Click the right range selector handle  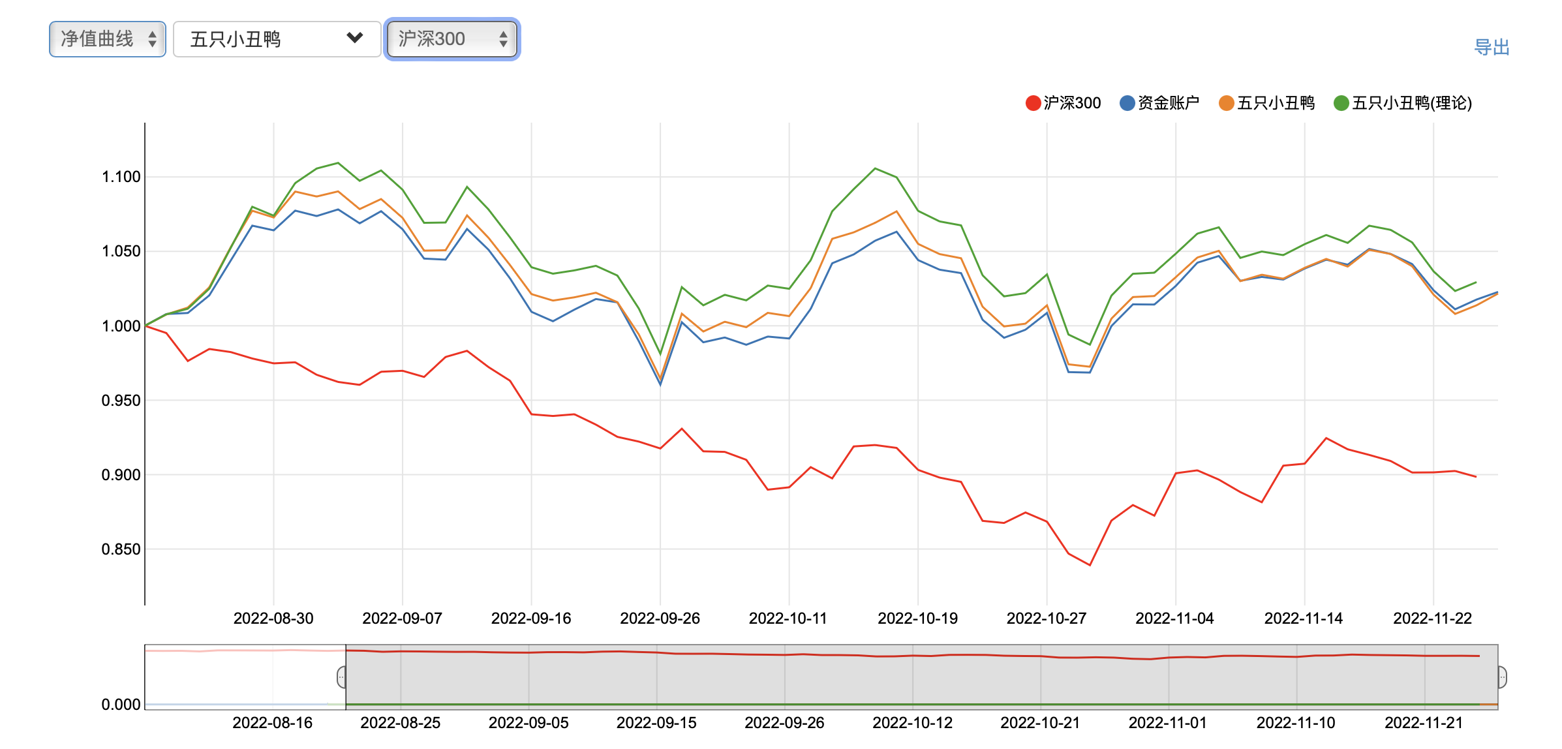click(x=1501, y=677)
